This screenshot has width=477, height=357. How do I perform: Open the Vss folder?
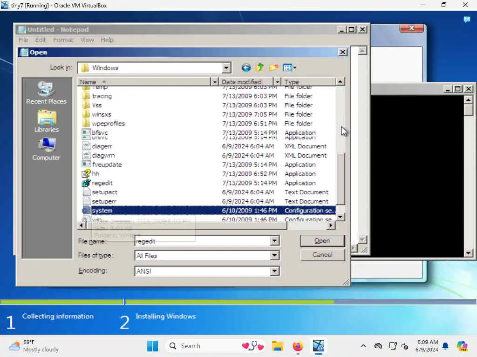pyautogui.click(x=97, y=105)
